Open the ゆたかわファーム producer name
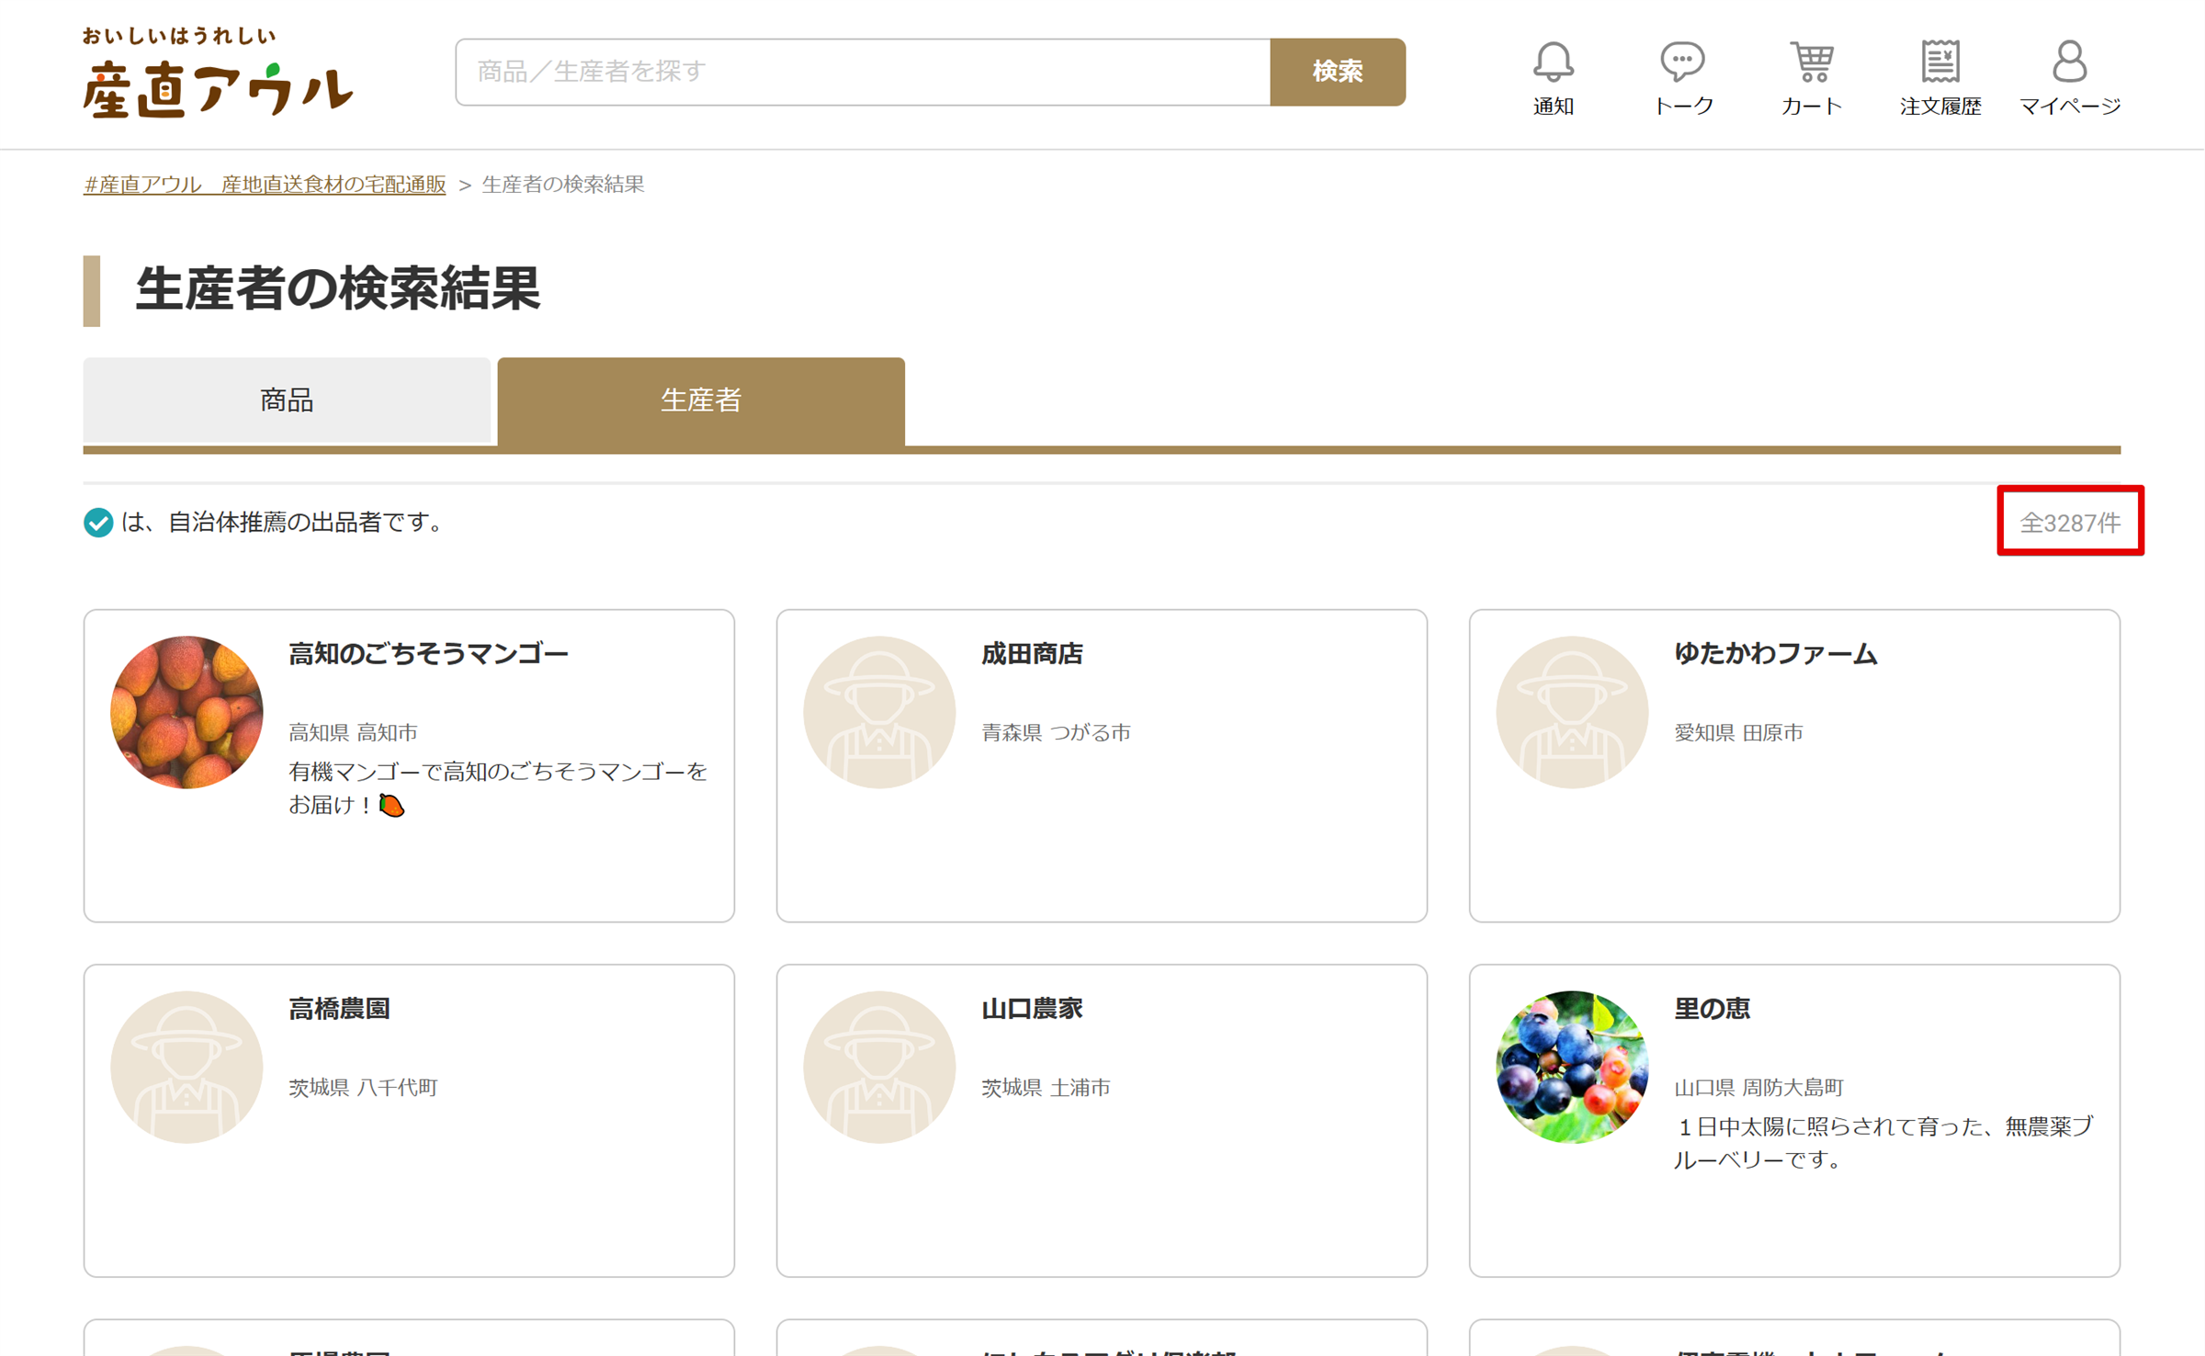2205x1356 pixels. [x=1775, y=654]
